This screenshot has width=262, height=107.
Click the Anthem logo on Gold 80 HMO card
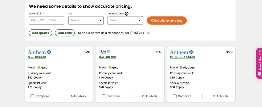[39, 52]
